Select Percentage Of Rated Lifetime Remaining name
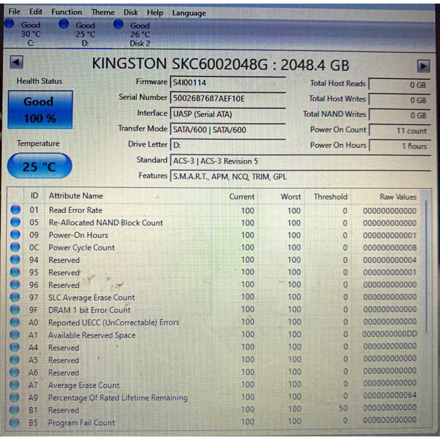Image resolution: width=440 pixels, height=440 pixels. tap(118, 397)
